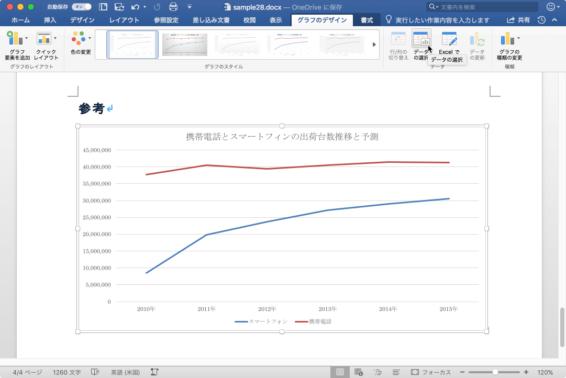
Task: Switch to Print Layout view icon
Action: [340, 372]
